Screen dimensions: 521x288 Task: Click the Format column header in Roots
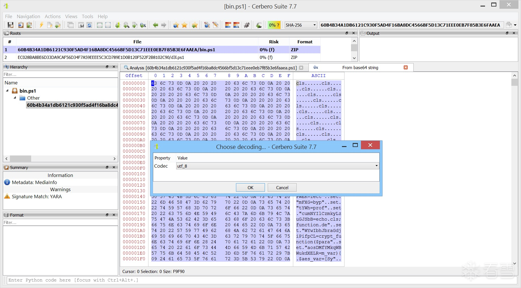point(305,42)
